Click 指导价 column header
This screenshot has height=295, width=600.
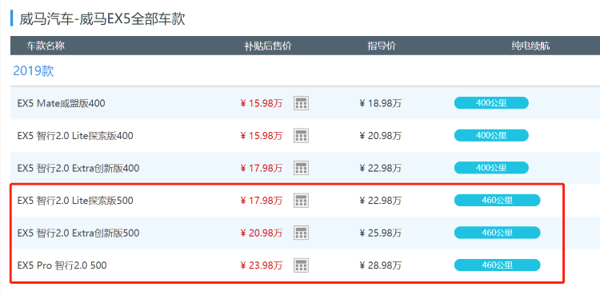click(382, 46)
